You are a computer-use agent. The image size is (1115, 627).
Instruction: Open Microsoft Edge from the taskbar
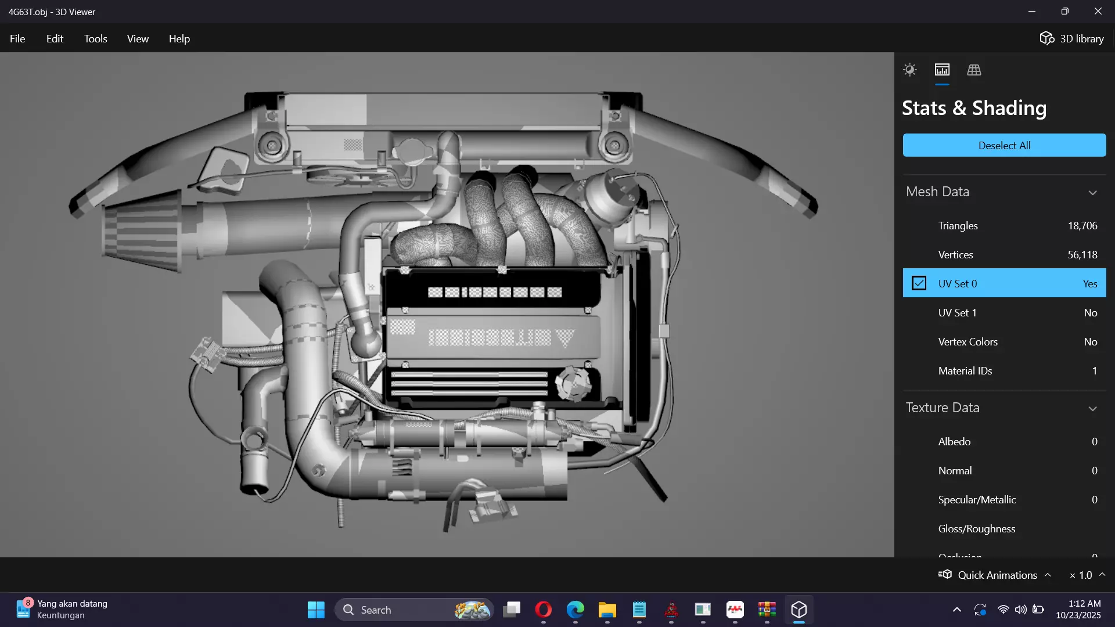pos(576,610)
